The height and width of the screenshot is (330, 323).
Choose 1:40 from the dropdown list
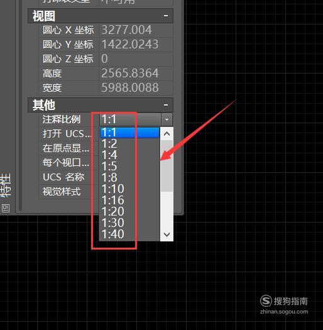tap(129, 234)
